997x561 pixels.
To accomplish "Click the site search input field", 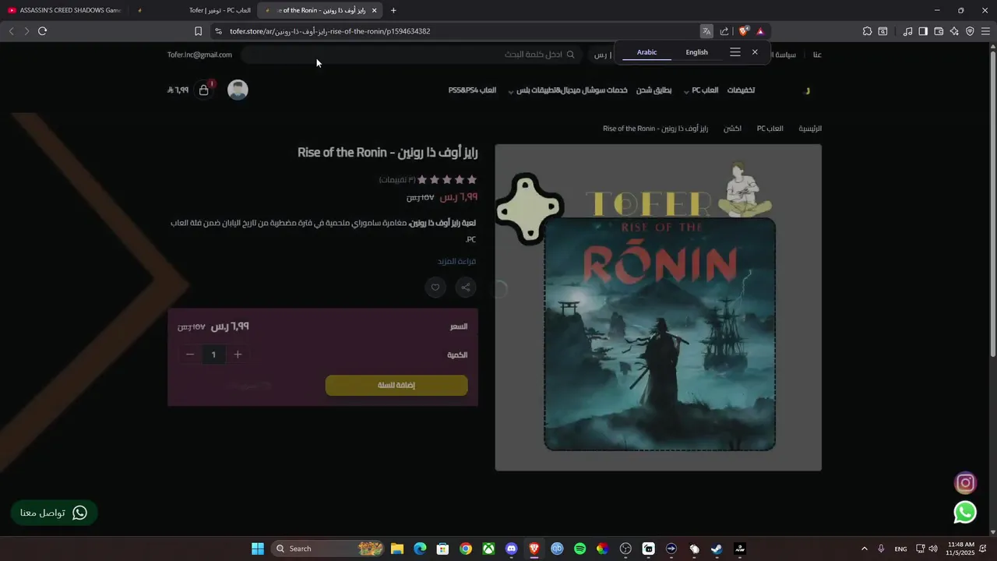I will [x=410, y=55].
